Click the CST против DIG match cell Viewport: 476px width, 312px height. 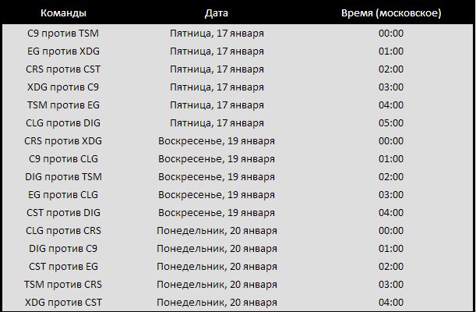pyautogui.click(x=63, y=212)
